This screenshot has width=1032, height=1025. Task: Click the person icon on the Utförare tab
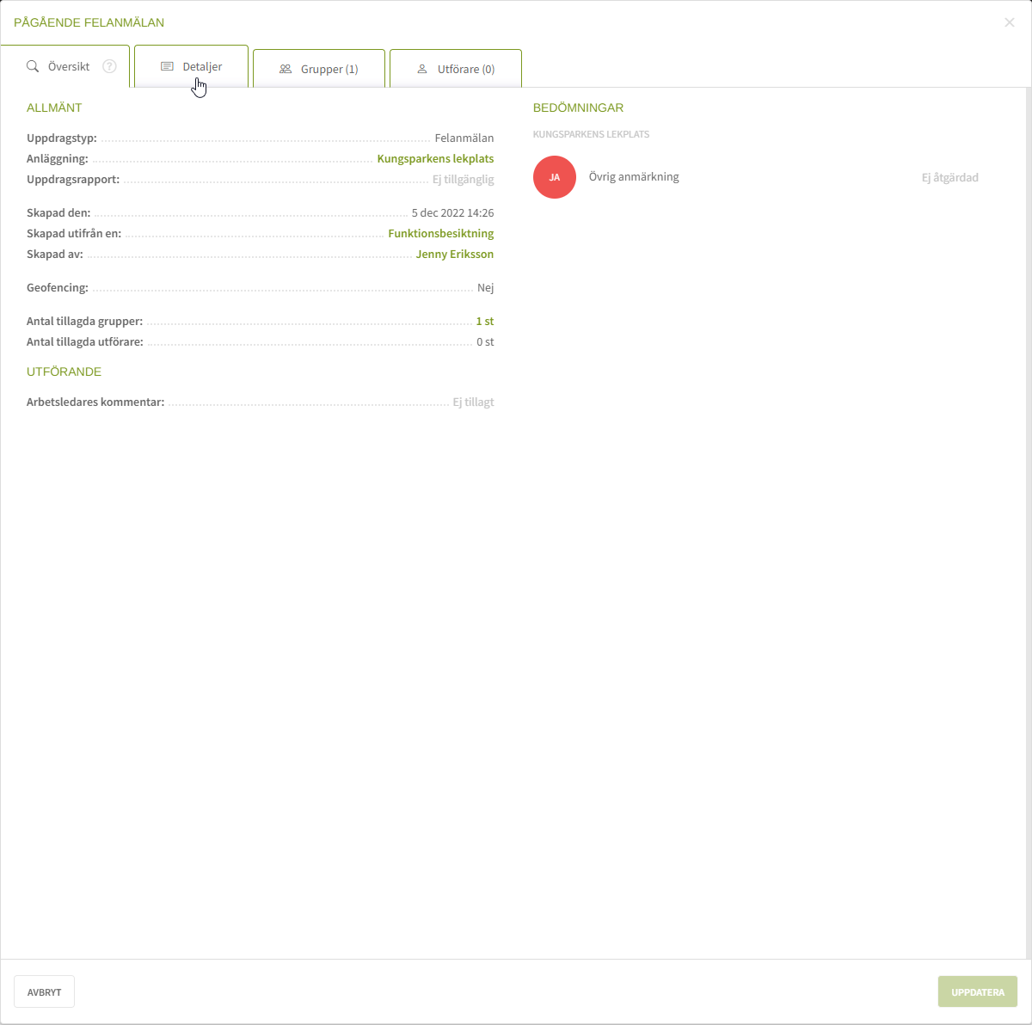(422, 69)
